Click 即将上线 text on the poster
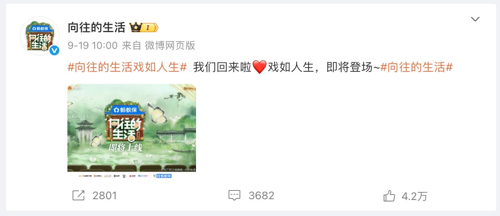The width and height of the screenshot is (500, 216). pyautogui.click(x=125, y=147)
